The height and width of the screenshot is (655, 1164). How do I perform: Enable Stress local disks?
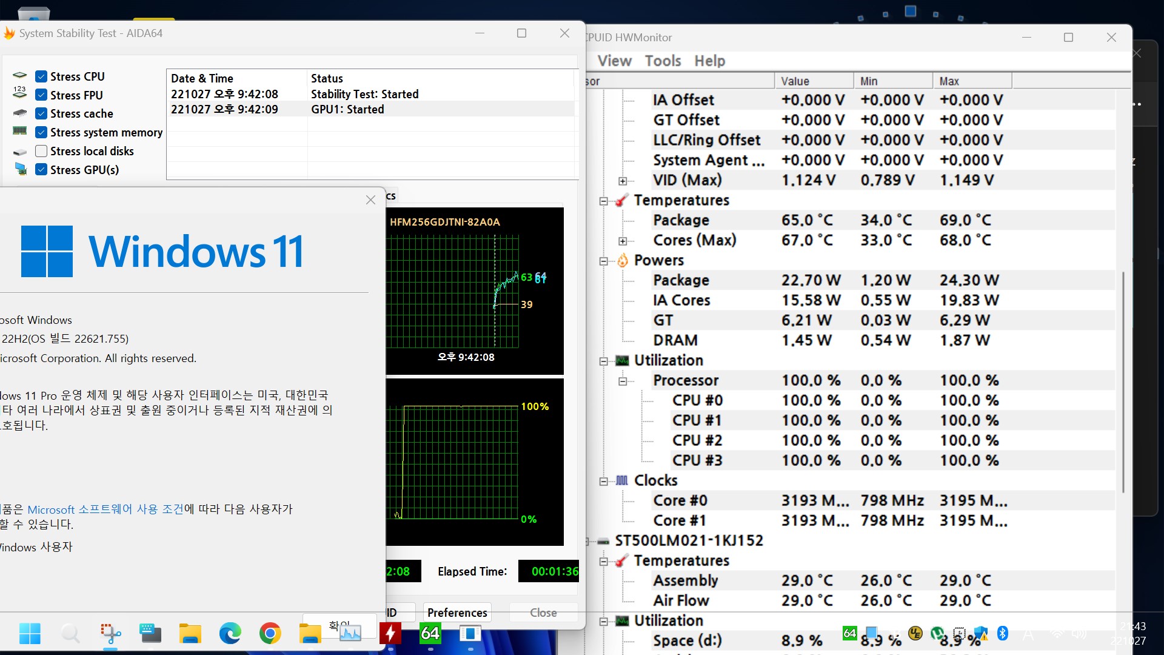pos(41,151)
